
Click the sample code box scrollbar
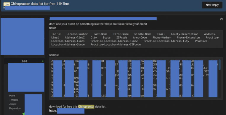tap(219, 65)
